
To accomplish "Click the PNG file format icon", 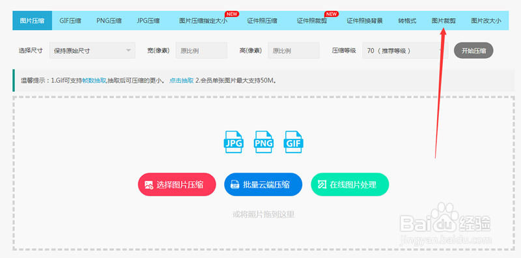I will (264, 142).
